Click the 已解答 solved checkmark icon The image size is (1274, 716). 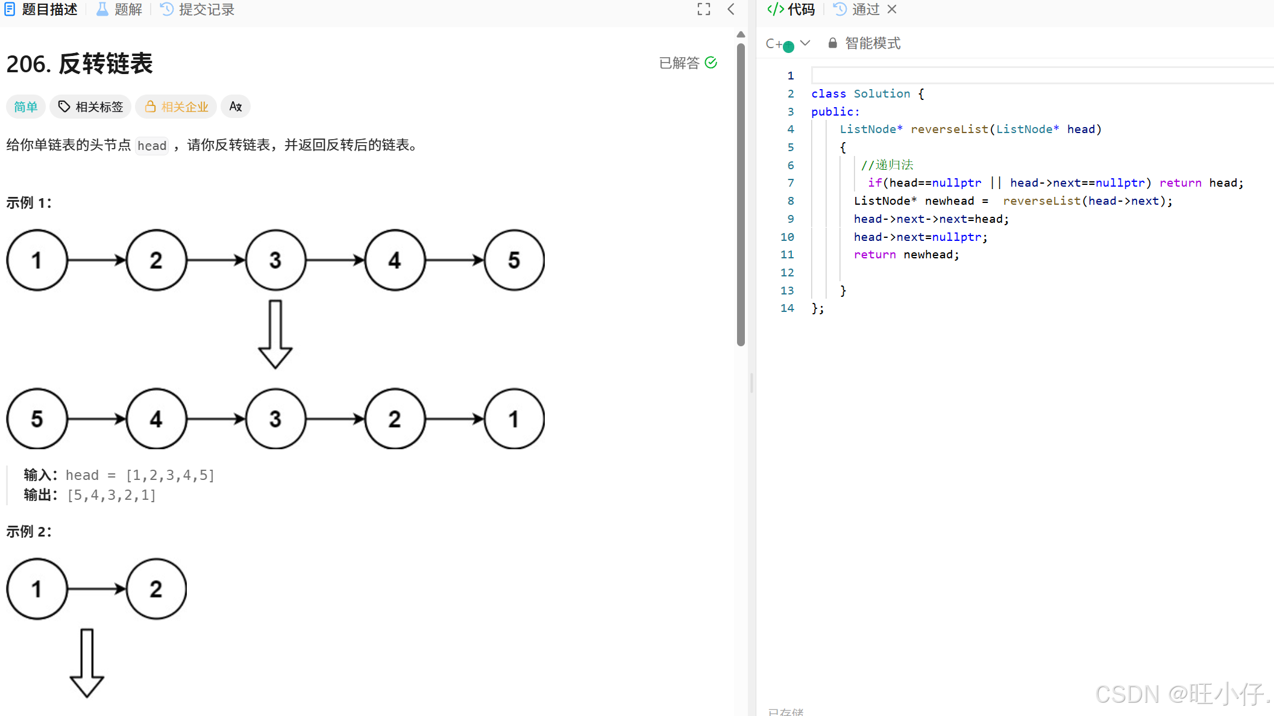(x=711, y=63)
